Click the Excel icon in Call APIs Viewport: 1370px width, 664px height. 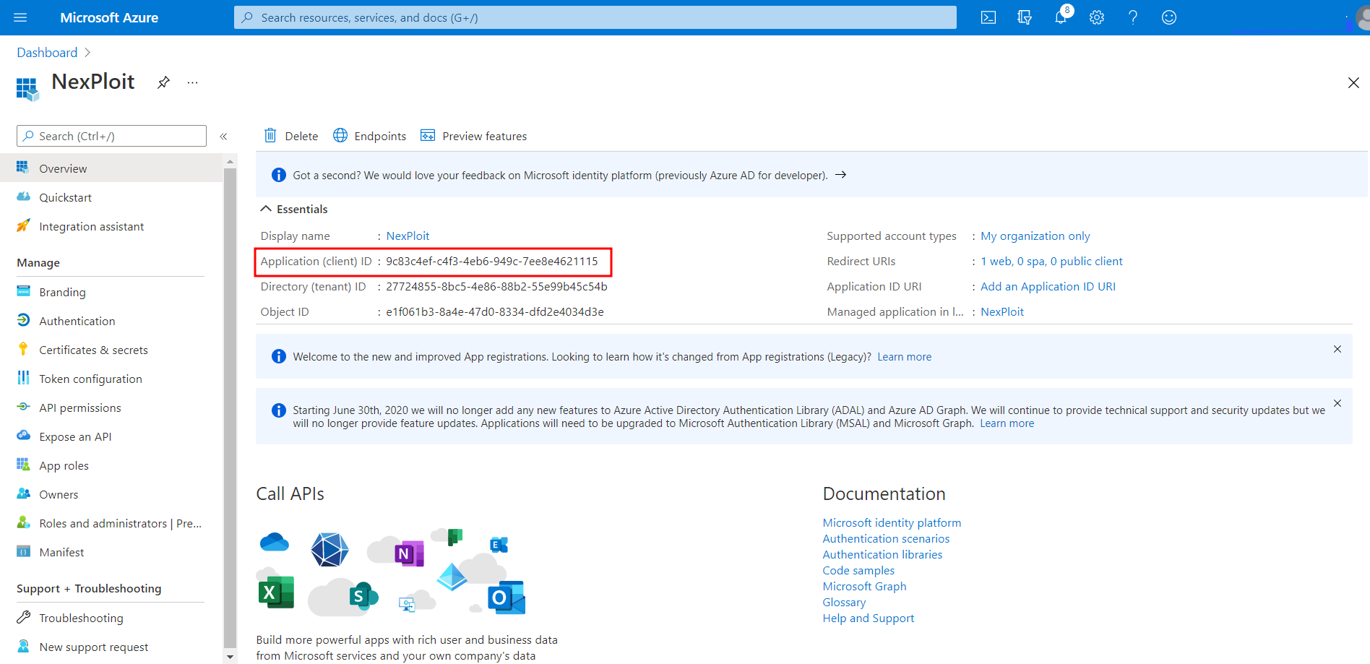point(276,592)
